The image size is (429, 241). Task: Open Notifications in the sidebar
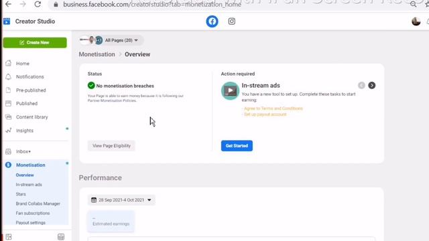[x=29, y=77]
